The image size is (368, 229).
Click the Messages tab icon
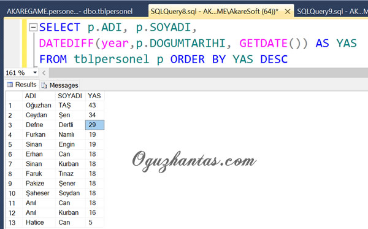pyautogui.click(x=44, y=85)
